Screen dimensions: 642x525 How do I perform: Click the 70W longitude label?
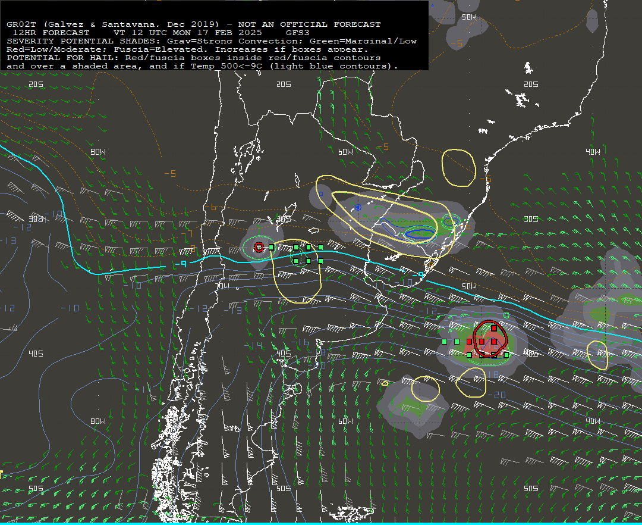[x=222, y=286]
